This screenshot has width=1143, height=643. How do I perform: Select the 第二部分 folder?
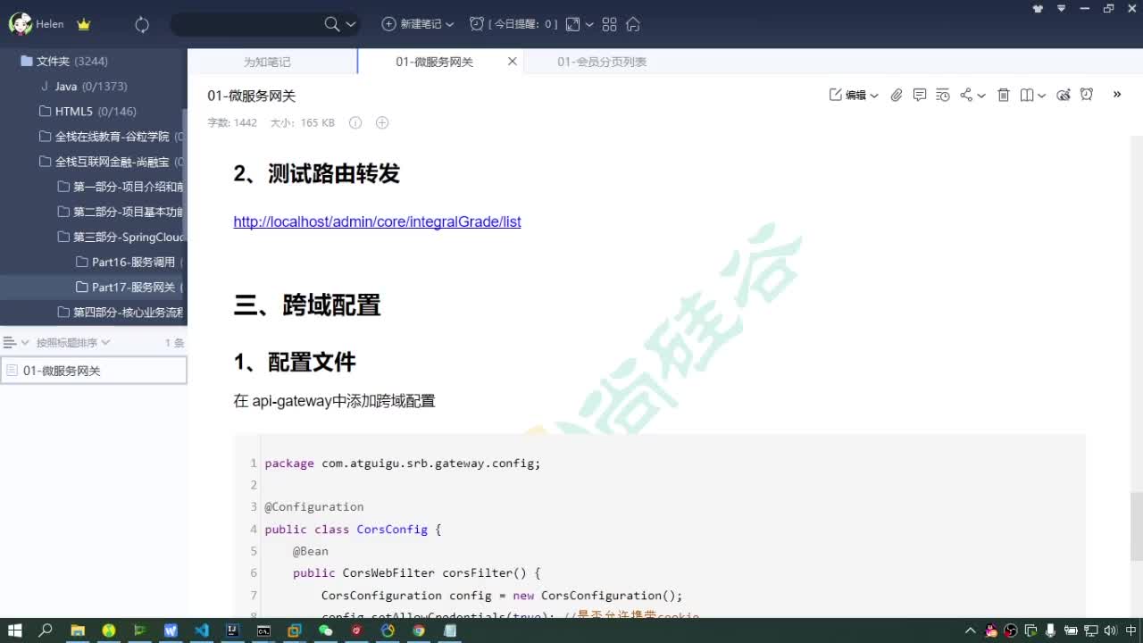pos(121,212)
